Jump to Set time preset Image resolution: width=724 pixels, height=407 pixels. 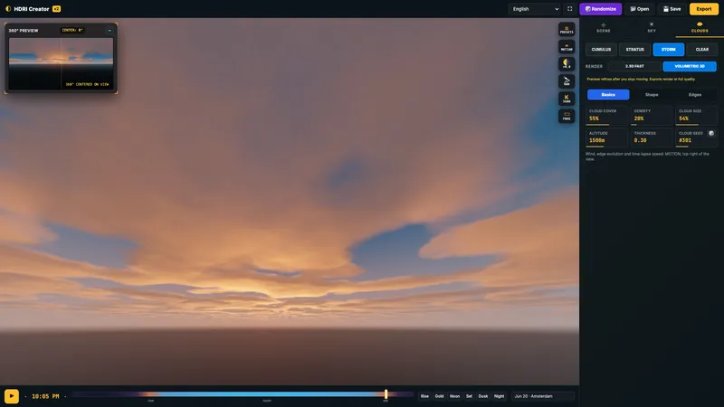[x=469, y=396]
